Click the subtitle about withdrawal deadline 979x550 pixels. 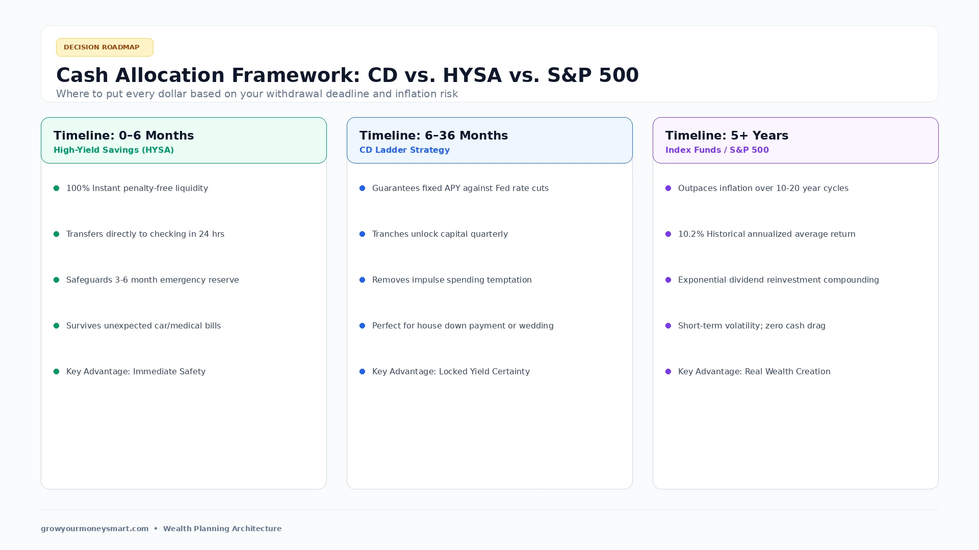click(257, 94)
